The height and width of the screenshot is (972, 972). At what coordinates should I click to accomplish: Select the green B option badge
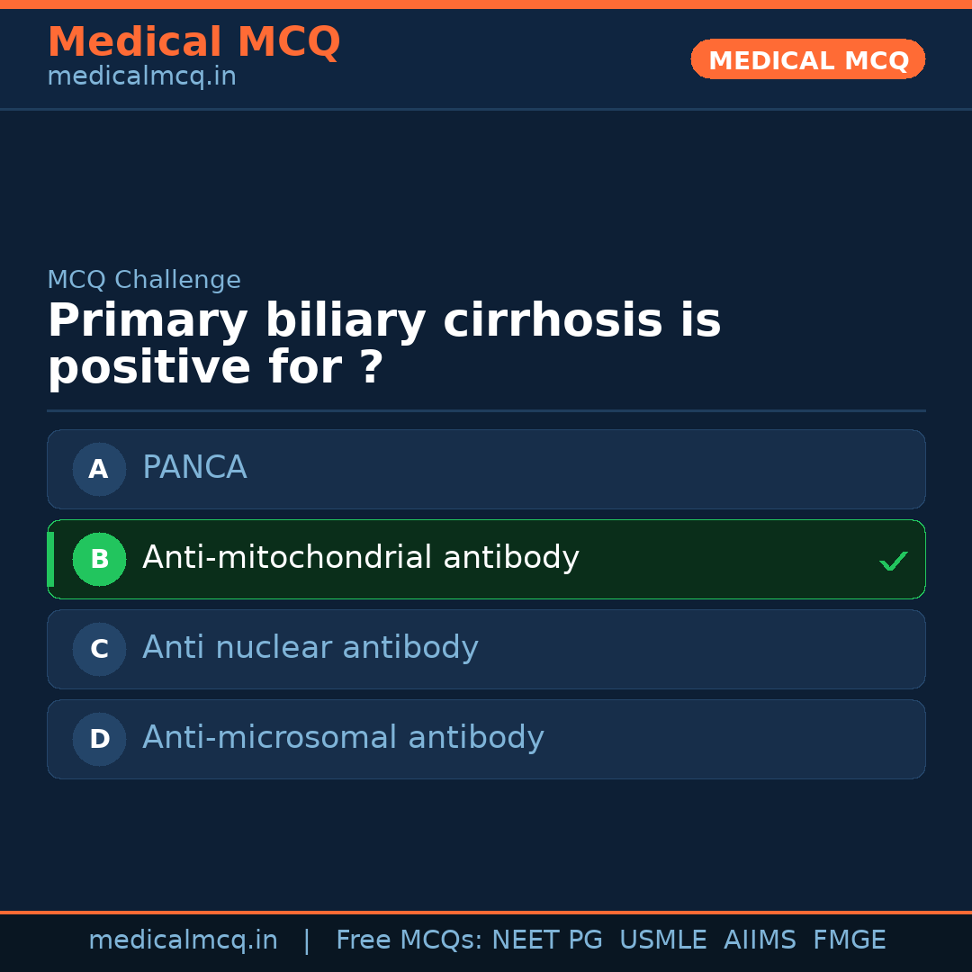click(99, 559)
